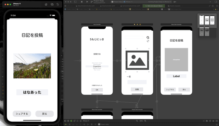This screenshot has width=219, height=126.
Task: Toggle document outline button at canvas bottom-left
Action: (65, 121)
